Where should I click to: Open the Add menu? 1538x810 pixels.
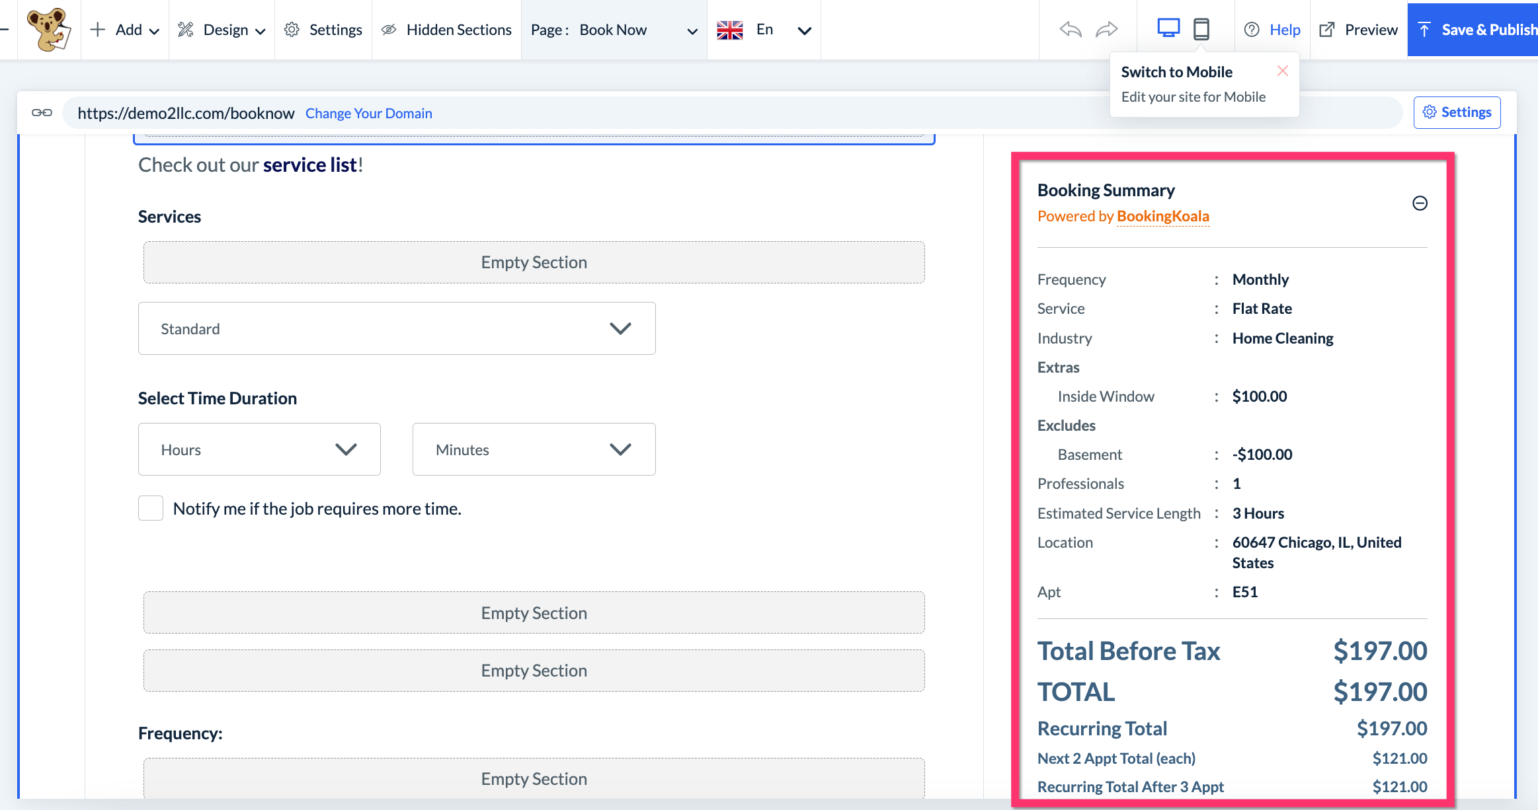pos(125,30)
